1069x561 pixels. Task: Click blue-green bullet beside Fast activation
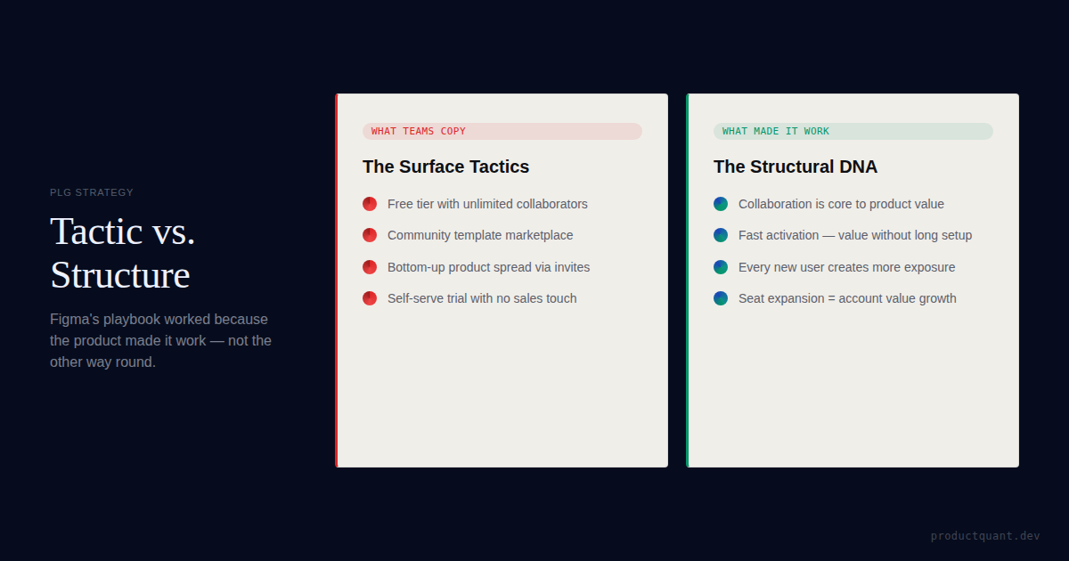tap(721, 235)
